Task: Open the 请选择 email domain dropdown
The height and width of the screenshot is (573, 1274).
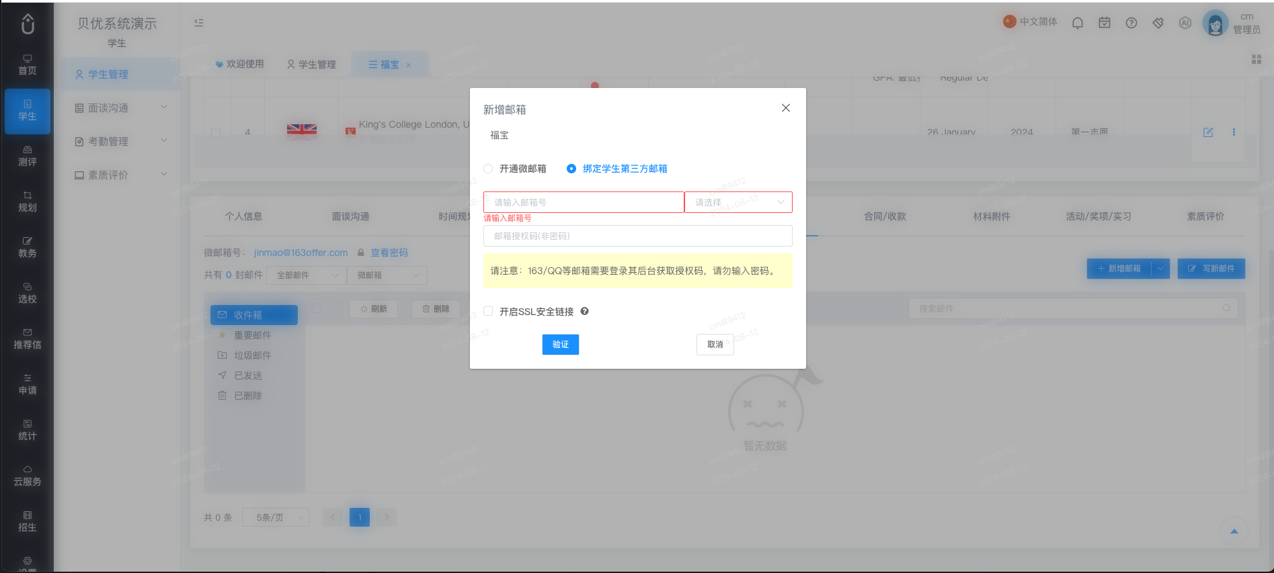Action: coord(738,202)
